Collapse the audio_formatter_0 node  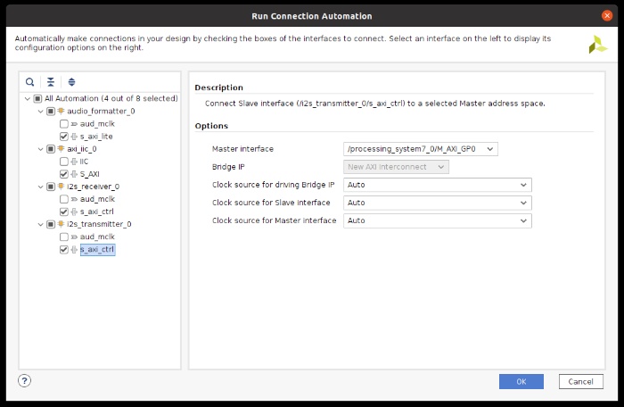40,112
